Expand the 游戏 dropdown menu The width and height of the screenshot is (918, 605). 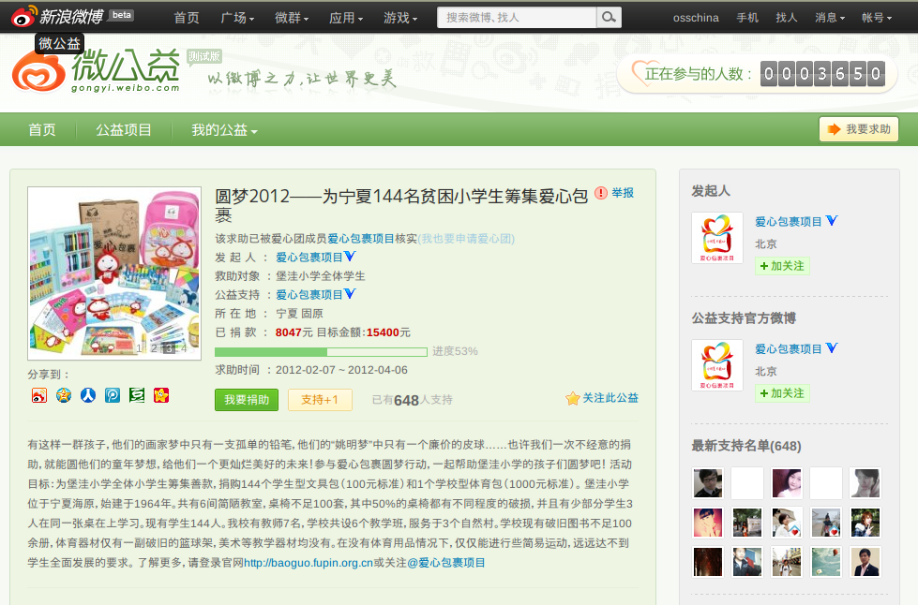click(400, 18)
